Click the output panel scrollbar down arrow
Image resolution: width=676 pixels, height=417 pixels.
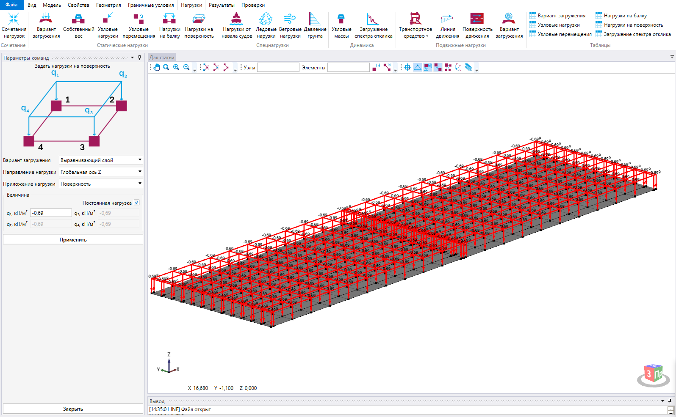click(x=670, y=412)
